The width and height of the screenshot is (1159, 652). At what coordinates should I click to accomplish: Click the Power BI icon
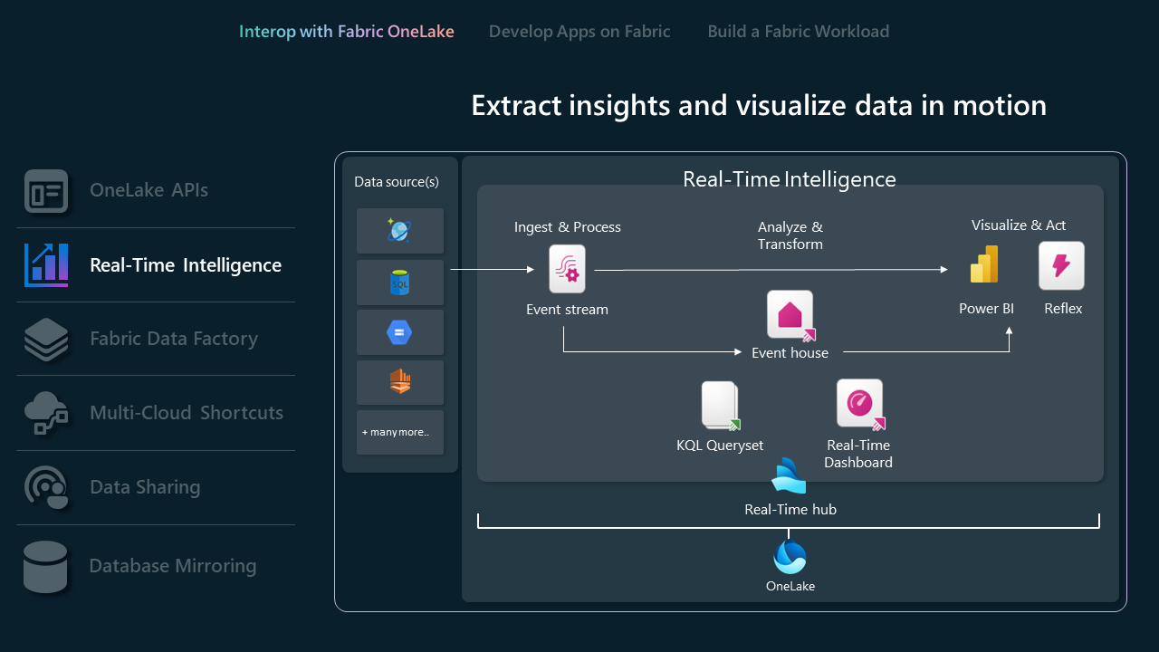click(x=984, y=264)
